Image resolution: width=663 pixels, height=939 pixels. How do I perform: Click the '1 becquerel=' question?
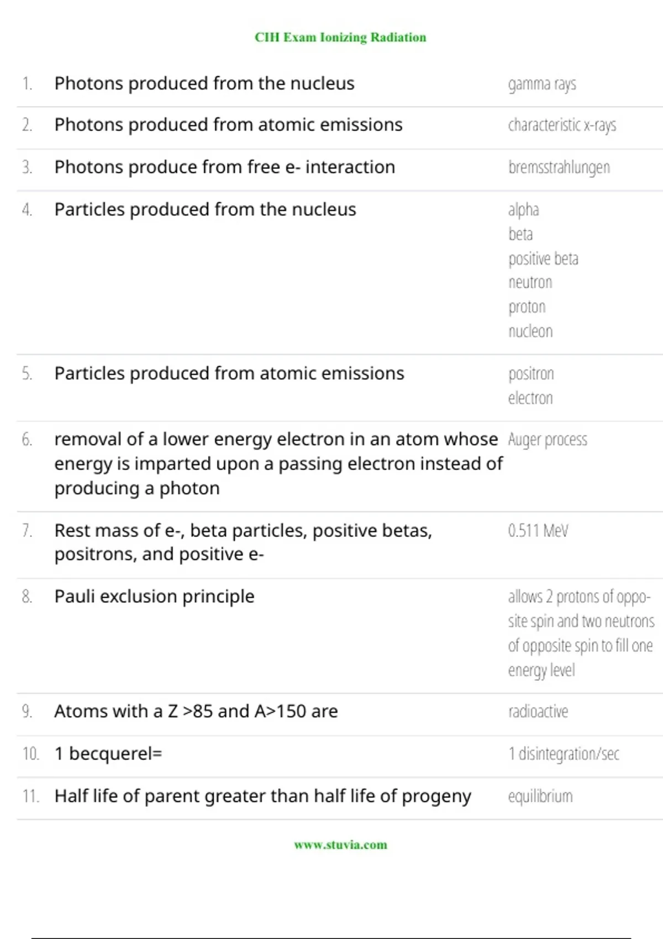click(x=108, y=754)
